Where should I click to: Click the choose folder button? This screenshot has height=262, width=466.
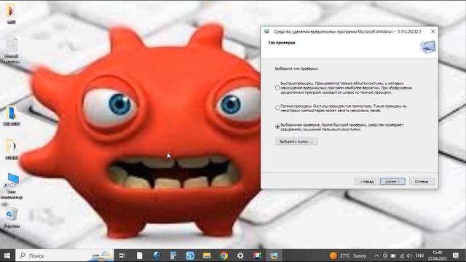coord(296,142)
